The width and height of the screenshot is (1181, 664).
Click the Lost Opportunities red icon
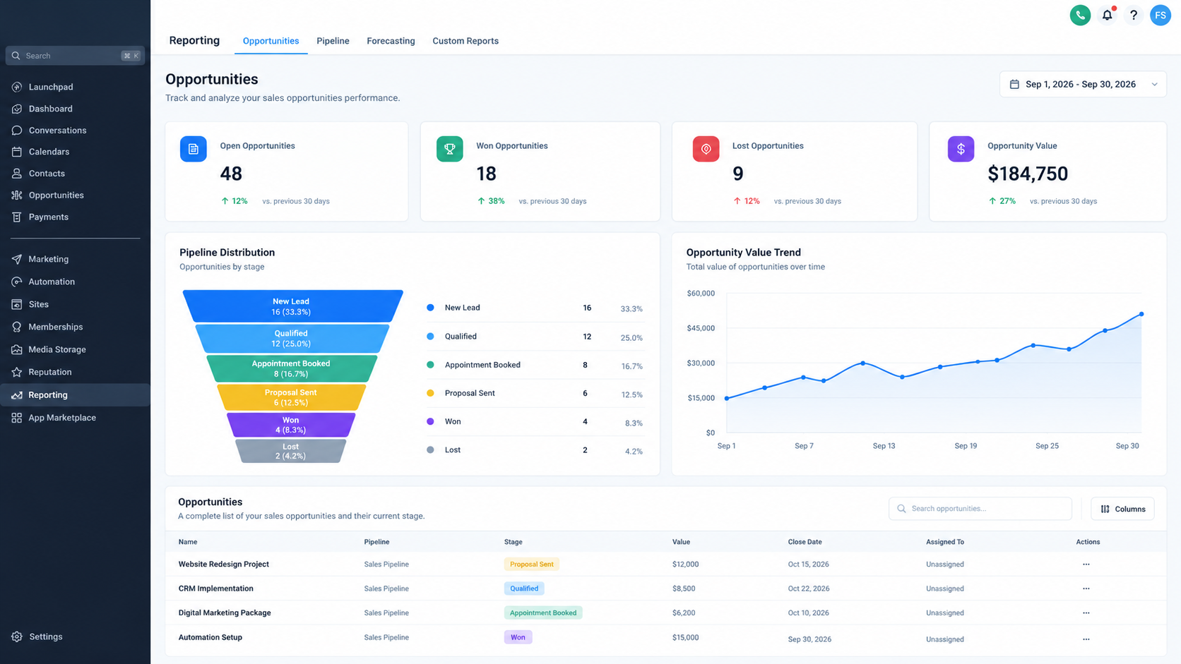tap(706, 149)
